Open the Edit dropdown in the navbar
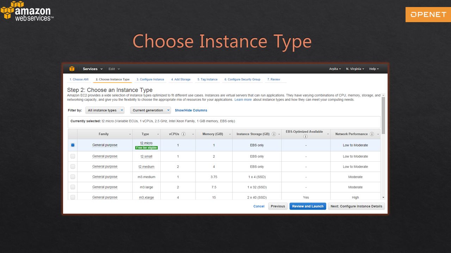451x253 pixels. [114, 69]
